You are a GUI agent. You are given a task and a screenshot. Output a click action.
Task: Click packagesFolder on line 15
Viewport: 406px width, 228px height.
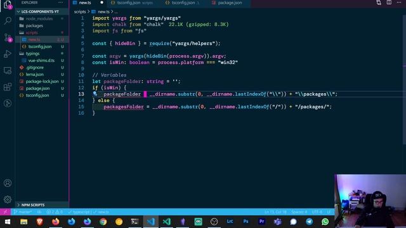click(124, 107)
